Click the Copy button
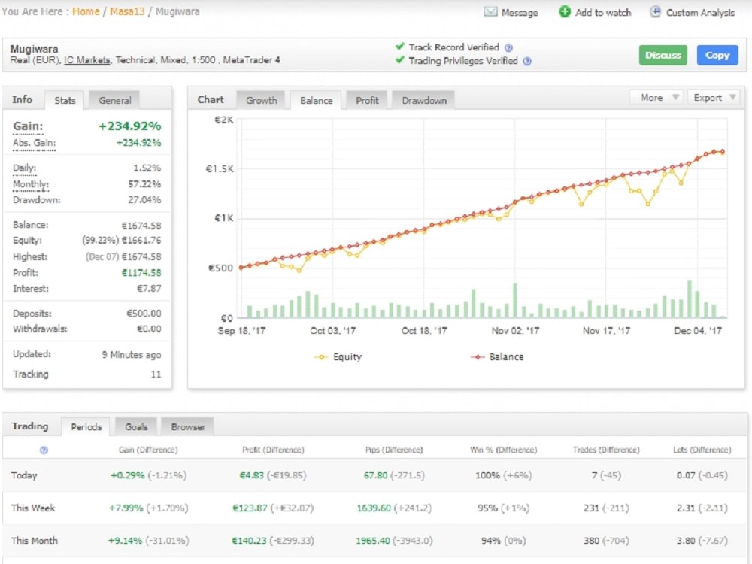This screenshot has width=752, height=564. 717,55
